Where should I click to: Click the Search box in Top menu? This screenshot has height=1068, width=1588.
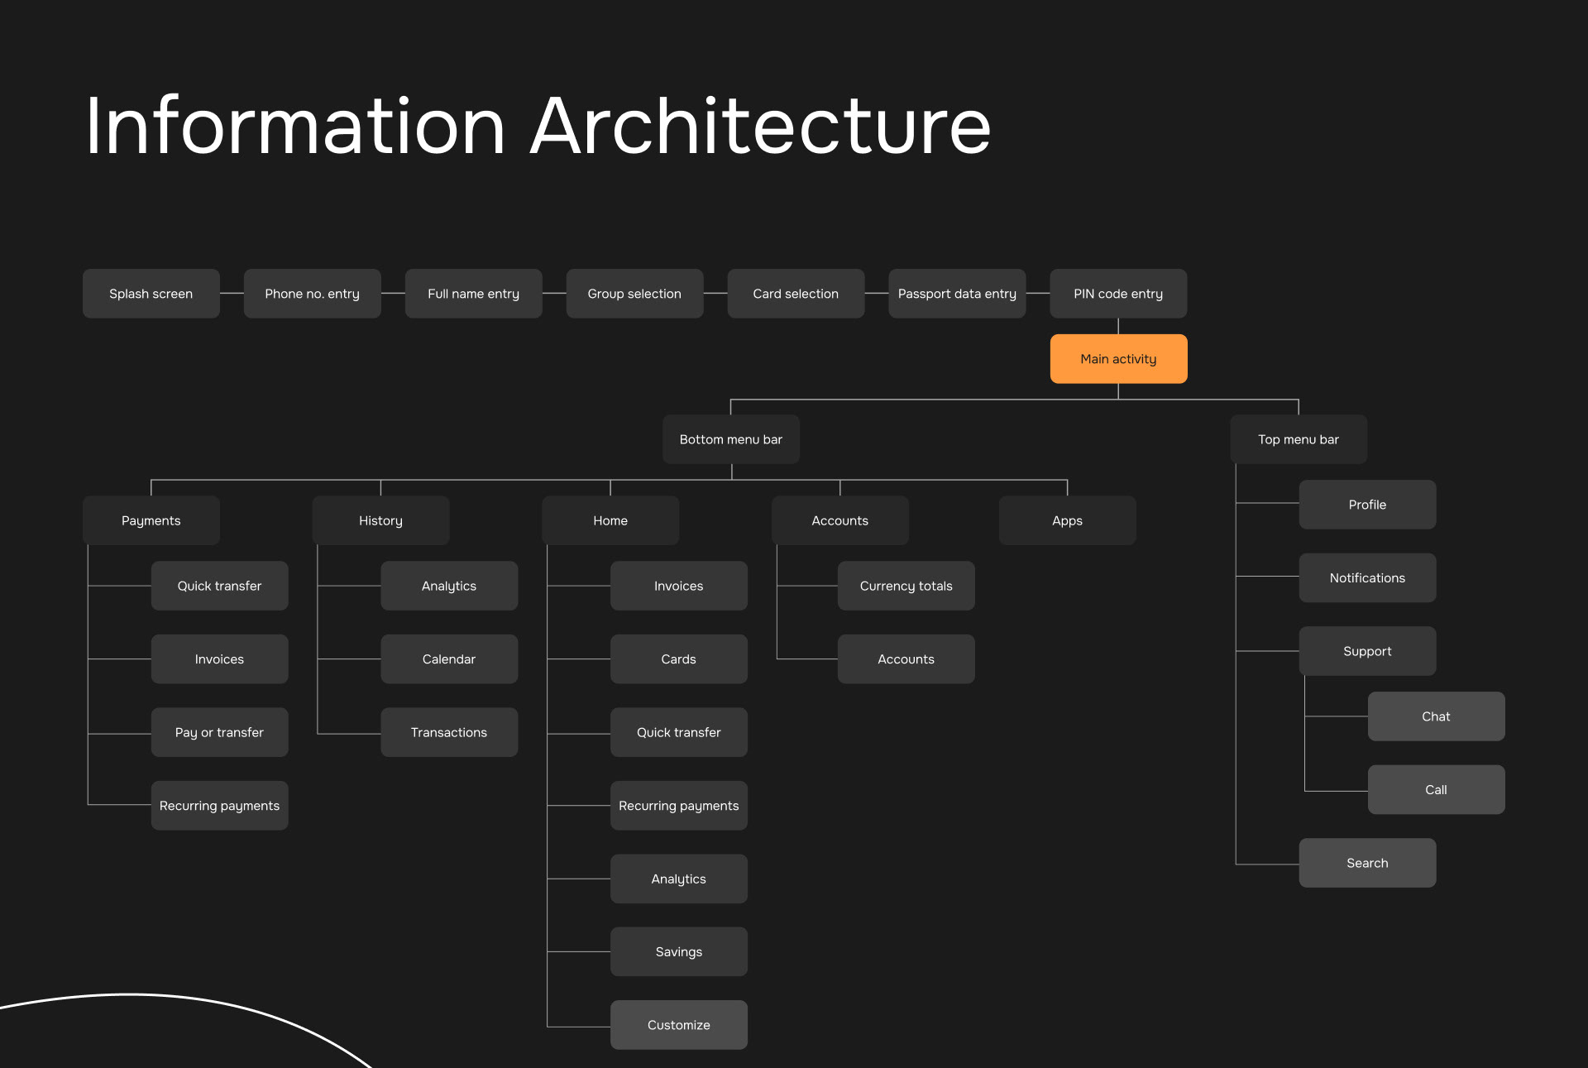tap(1367, 863)
